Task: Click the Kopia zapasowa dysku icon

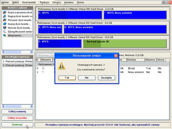Action: click(5, 12)
